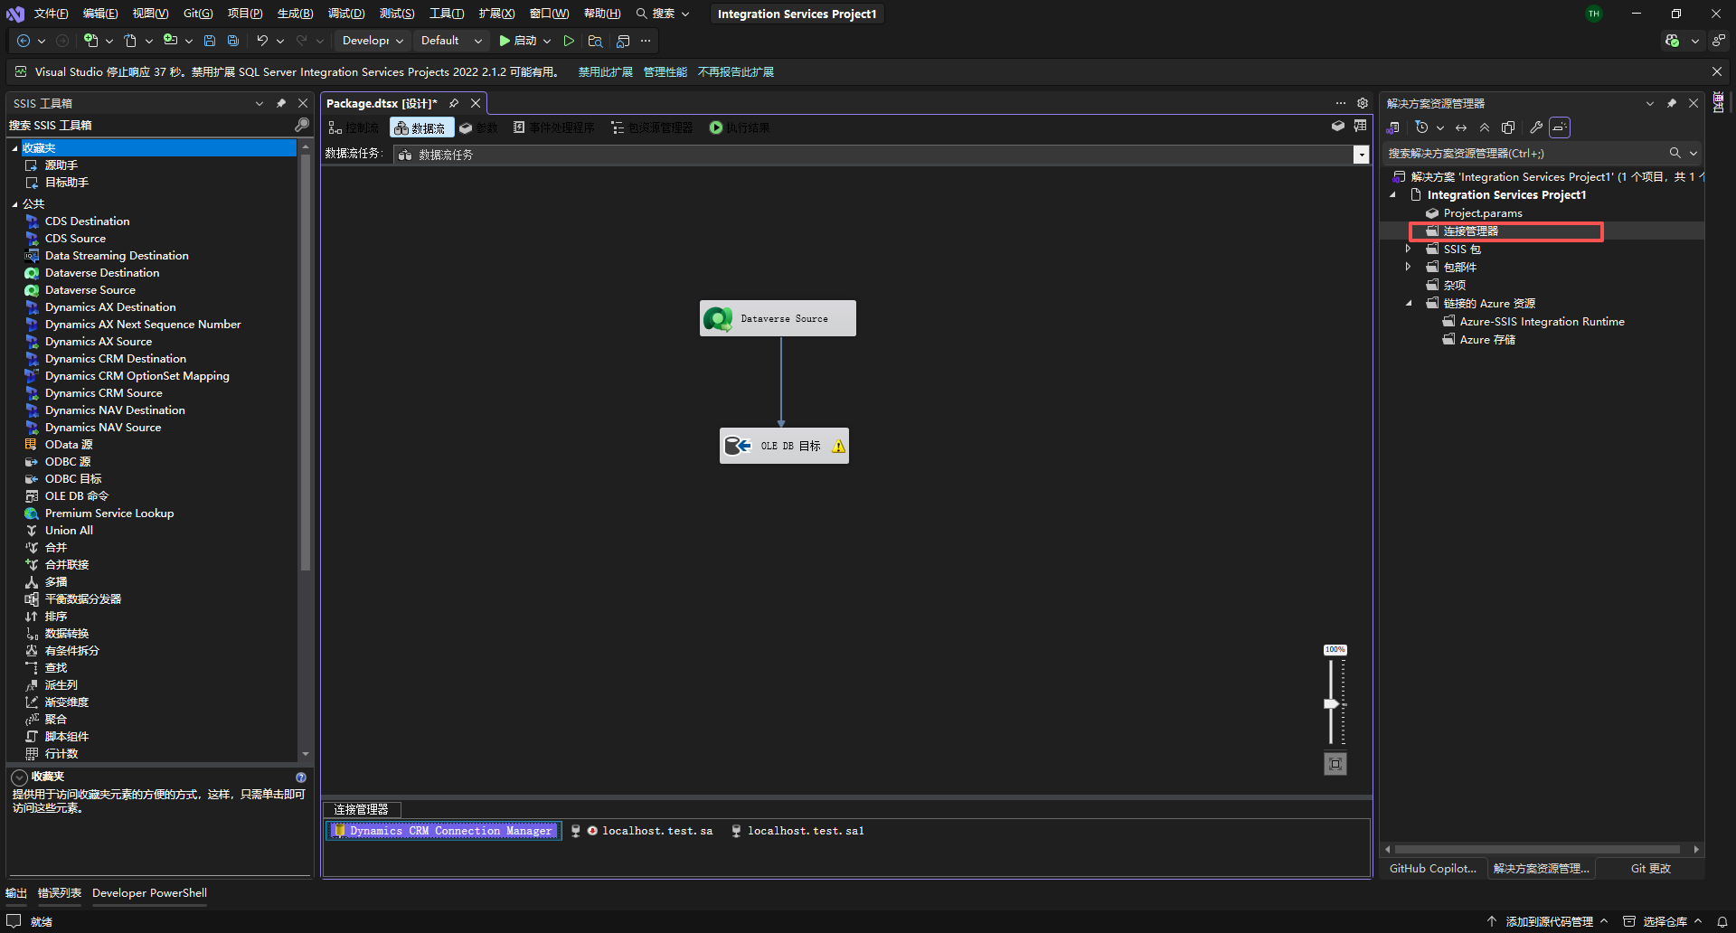The image size is (1736, 933).
Task: Click the help icon in toolbox description pane
Action: tap(301, 777)
